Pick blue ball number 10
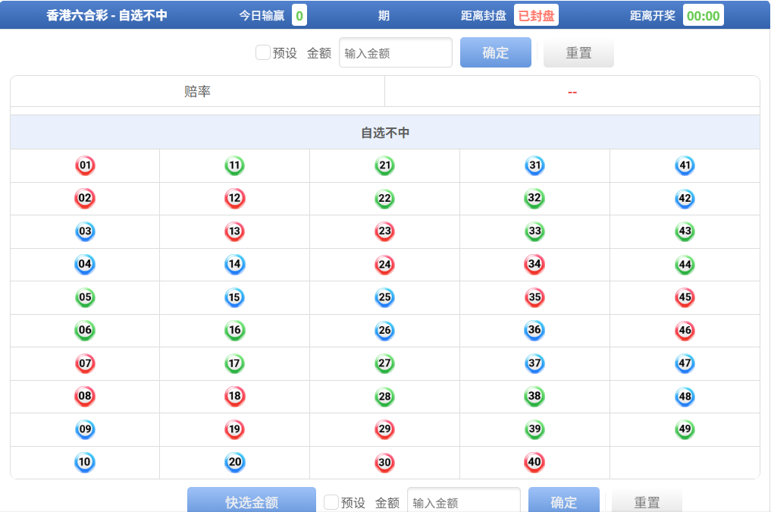The image size is (771, 512). pyautogui.click(x=85, y=462)
